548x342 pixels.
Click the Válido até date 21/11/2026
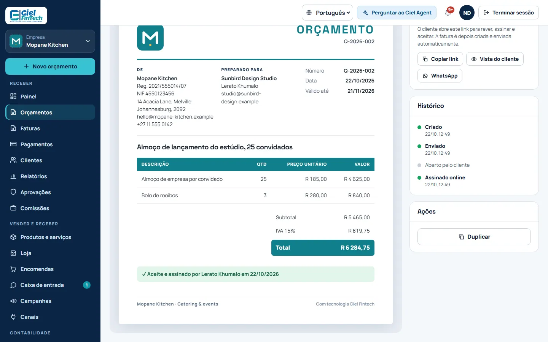click(361, 91)
